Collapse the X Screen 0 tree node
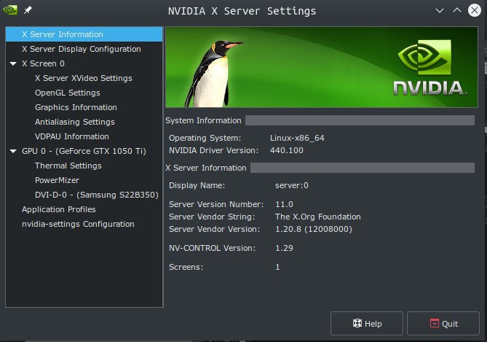 pos(13,63)
